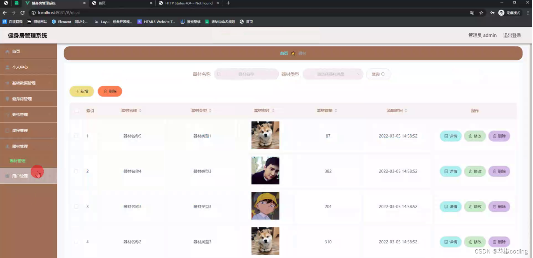
Task: Click the document icon on row one 详情 button
Action: click(445, 136)
